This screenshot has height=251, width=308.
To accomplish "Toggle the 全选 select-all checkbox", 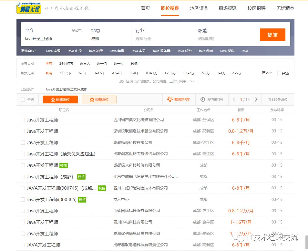I will click(x=23, y=100).
